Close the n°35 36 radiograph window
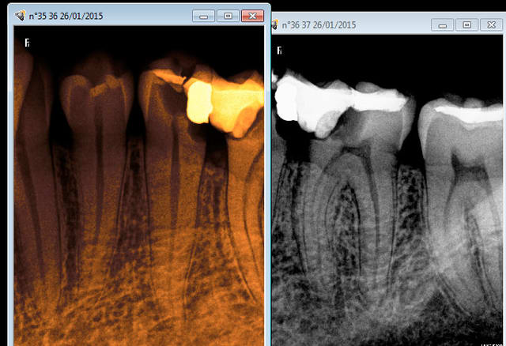 pyautogui.click(x=251, y=16)
